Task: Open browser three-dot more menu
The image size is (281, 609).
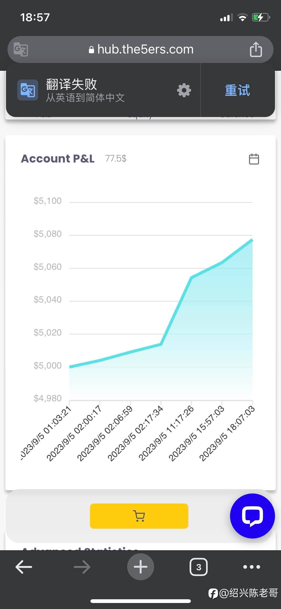Action: [x=252, y=567]
